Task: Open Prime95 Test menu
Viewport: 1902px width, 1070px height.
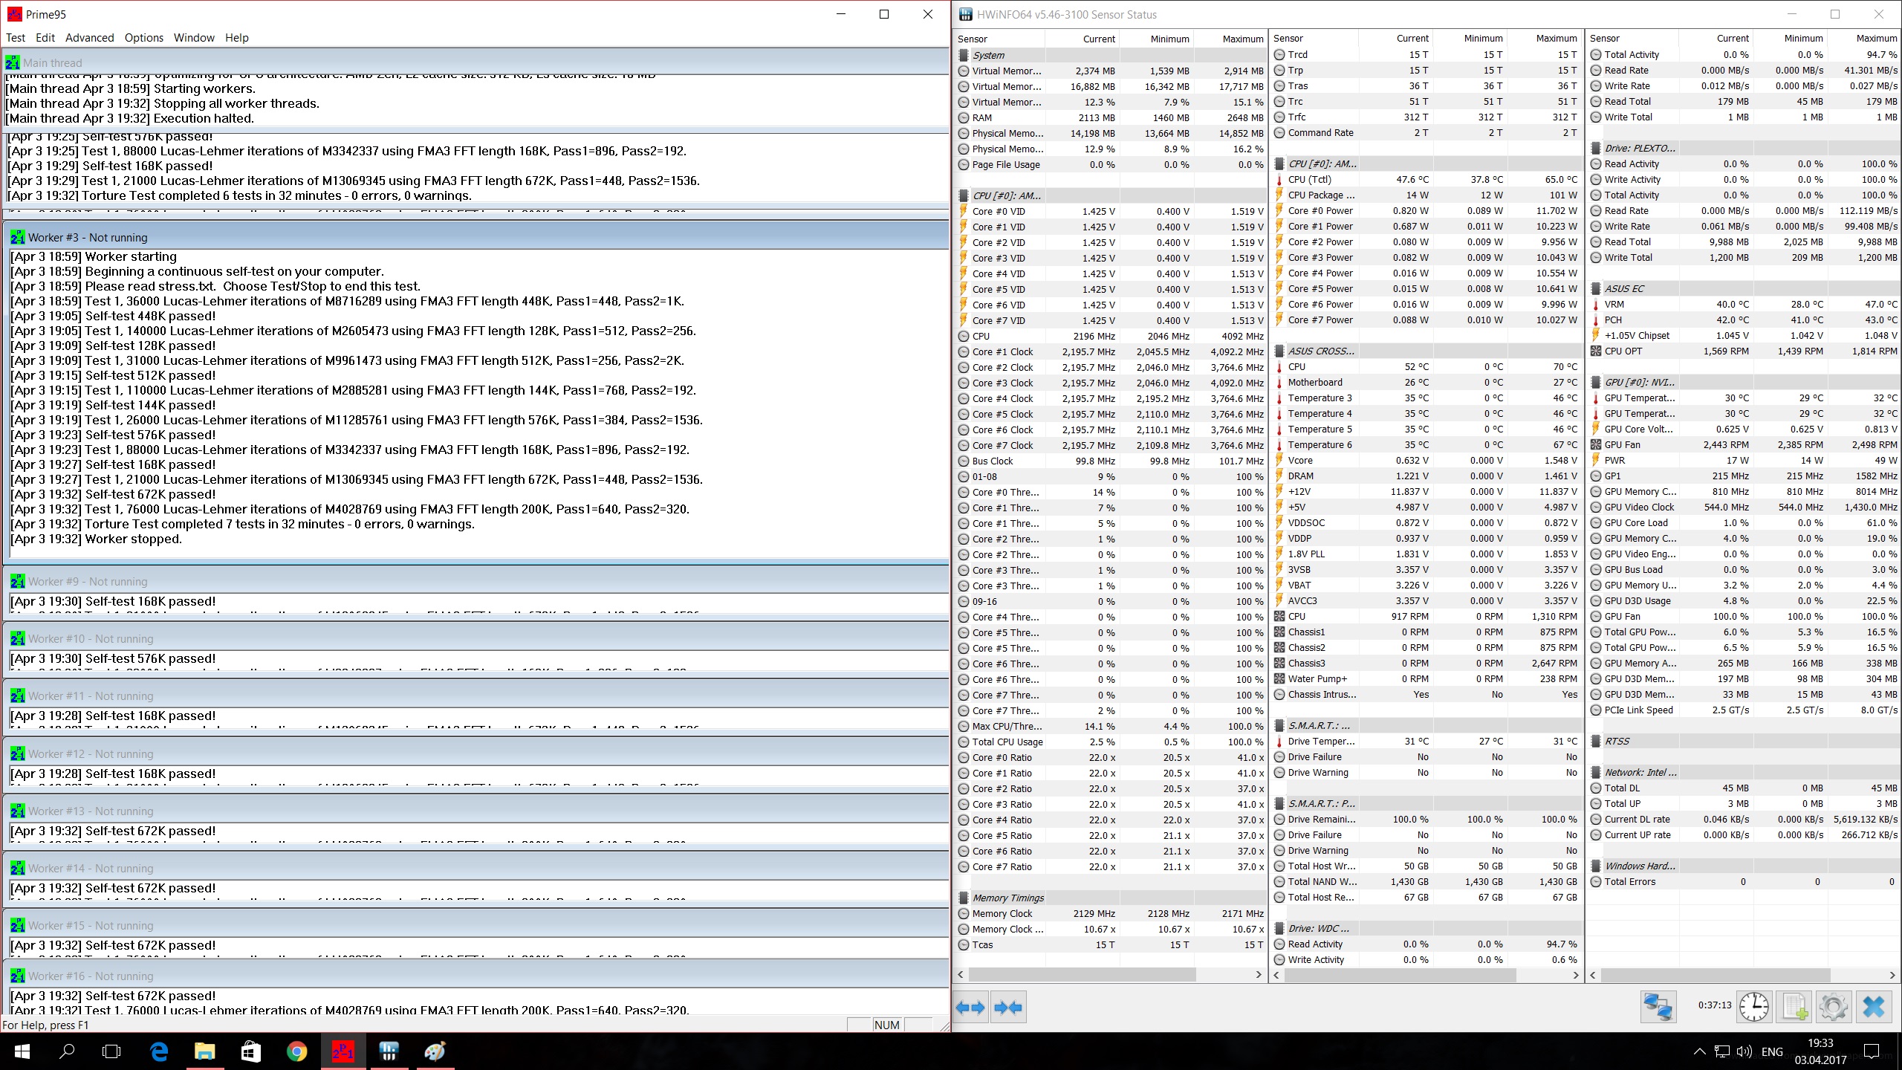Action: click(x=16, y=38)
